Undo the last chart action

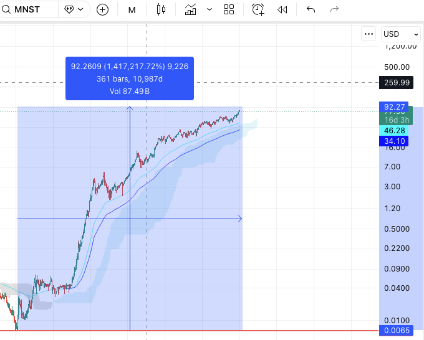point(311,9)
